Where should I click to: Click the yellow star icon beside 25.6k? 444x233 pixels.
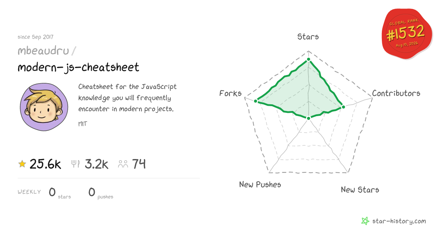[x=22, y=164]
